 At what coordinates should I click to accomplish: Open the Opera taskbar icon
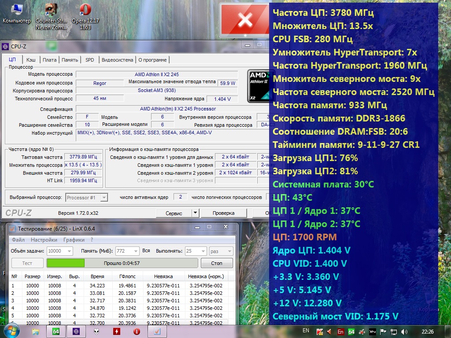click(x=137, y=332)
